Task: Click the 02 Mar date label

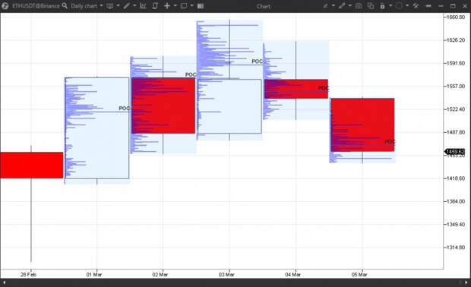Action: pyautogui.click(x=160, y=274)
